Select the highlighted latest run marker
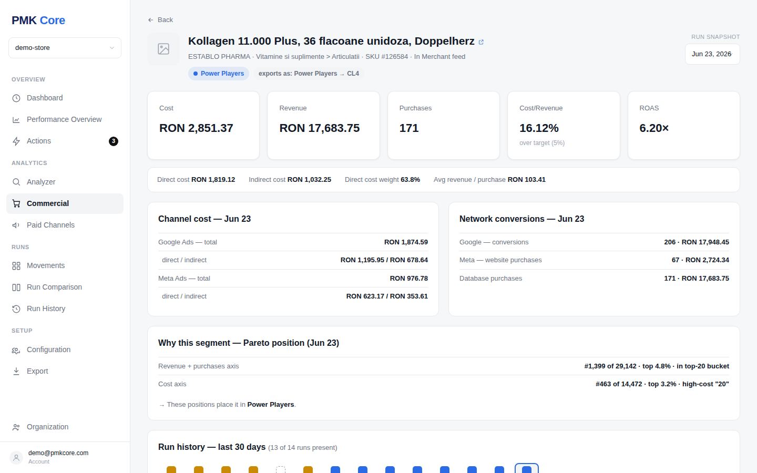Viewport: 757px width, 473px height. [x=527, y=469]
